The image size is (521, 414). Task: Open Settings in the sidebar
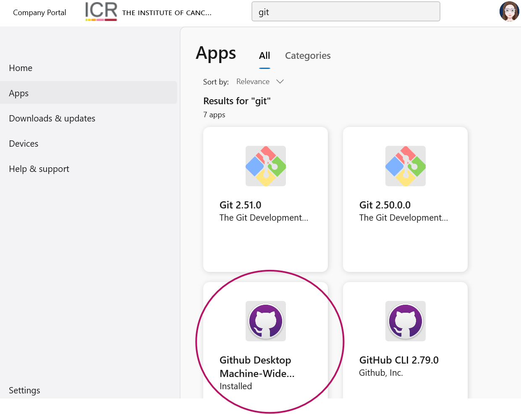(24, 390)
